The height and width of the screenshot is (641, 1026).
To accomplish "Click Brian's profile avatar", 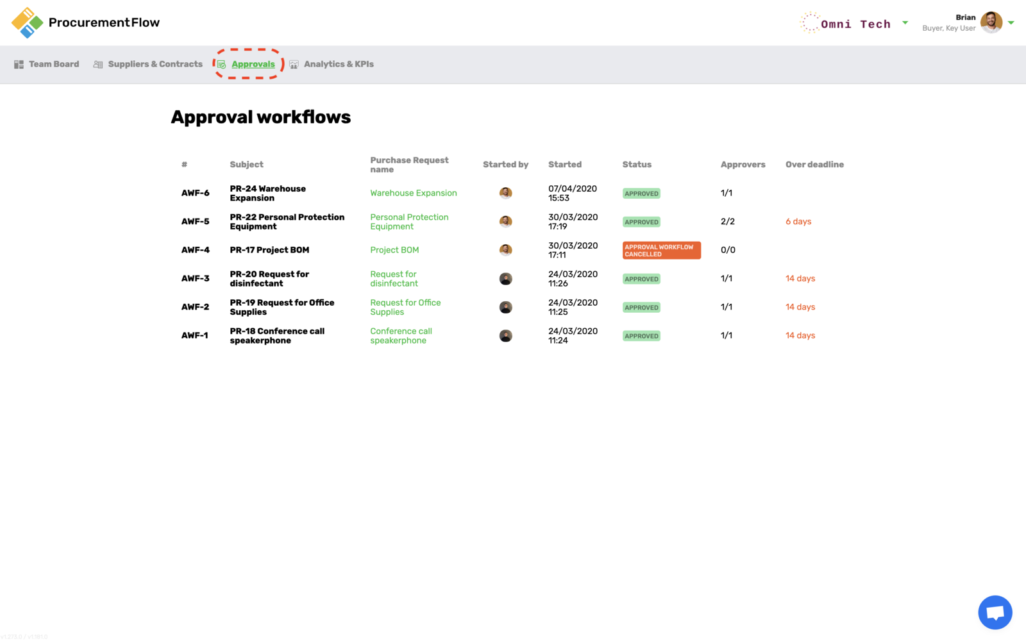I will 991,22.
